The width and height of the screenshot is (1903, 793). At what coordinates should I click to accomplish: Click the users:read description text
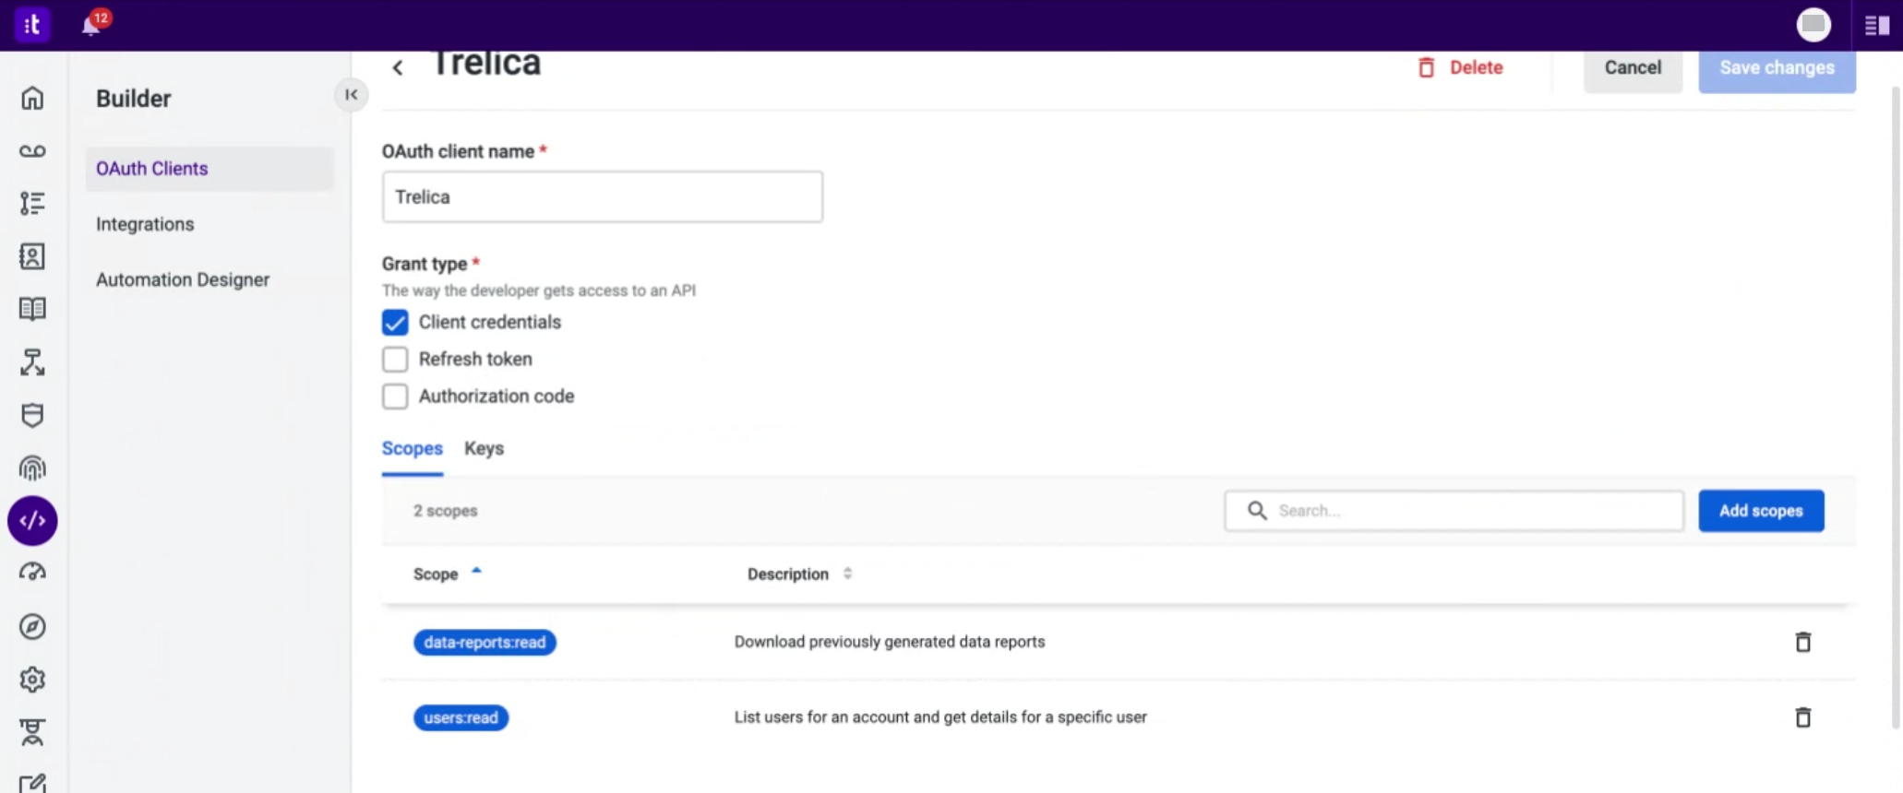point(940,717)
